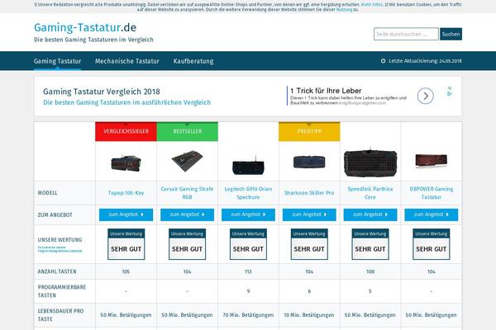Click the SEHR GUT rating badge for Speedlink

370,244
